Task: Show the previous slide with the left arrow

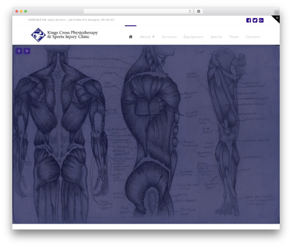Action: point(19,51)
